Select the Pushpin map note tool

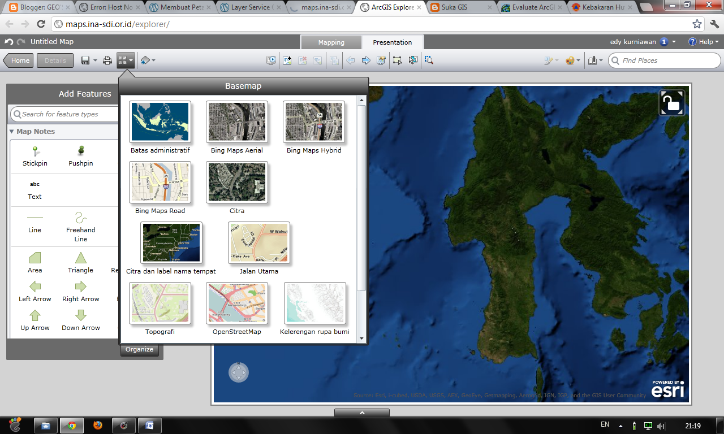[80, 157]
